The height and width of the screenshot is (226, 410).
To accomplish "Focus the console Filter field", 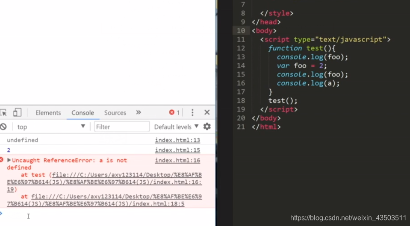I will click(x=122, y=127).
